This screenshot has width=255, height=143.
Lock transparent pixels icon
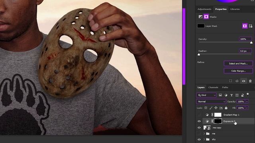click(206, 108)
